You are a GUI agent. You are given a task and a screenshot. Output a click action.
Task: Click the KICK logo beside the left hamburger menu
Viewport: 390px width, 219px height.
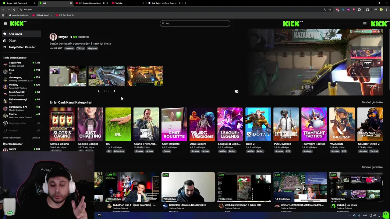click(18, 23)
